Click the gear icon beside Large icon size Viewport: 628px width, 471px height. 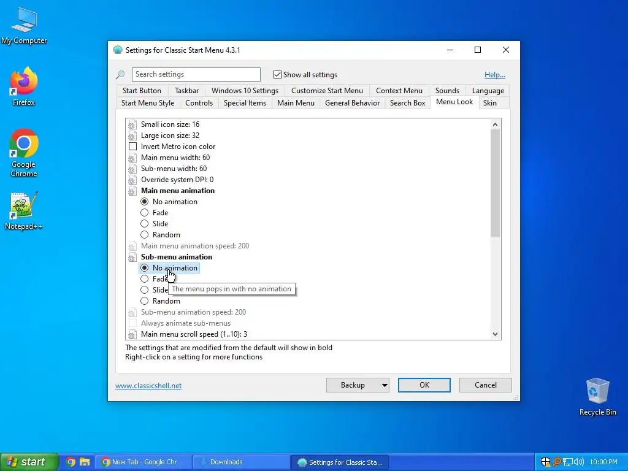pos(132,136)
